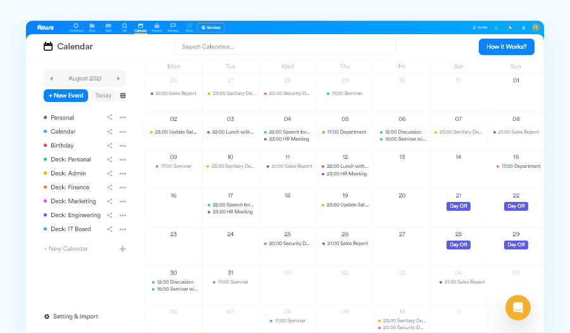Share the Deck: Marketing calendar
This screenshot has width=570, height=333.
click(x=110, y=201)
